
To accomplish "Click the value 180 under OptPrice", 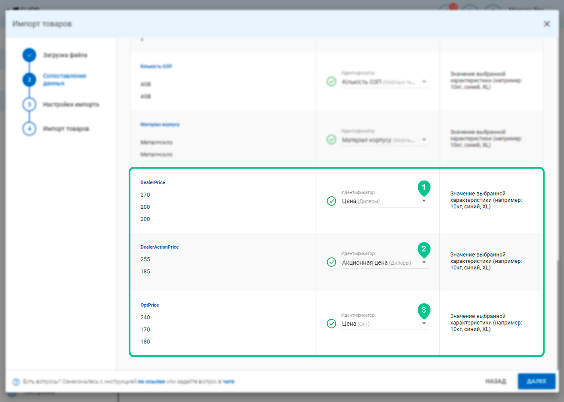I will 145,342.
